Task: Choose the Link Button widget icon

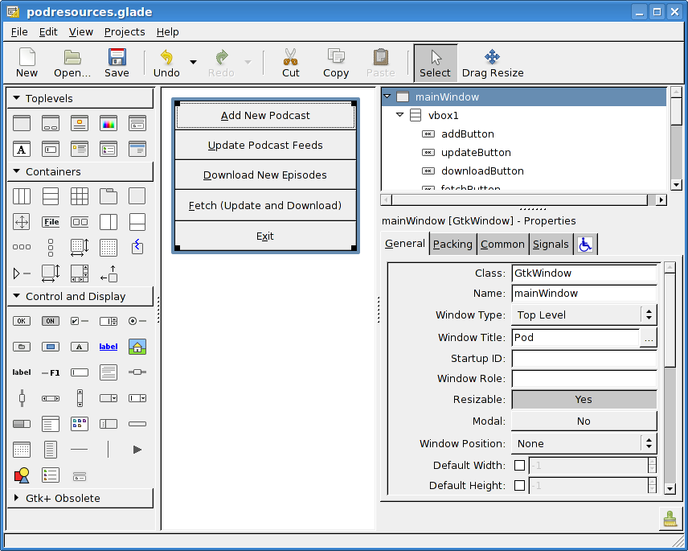Action: [109, 347]
